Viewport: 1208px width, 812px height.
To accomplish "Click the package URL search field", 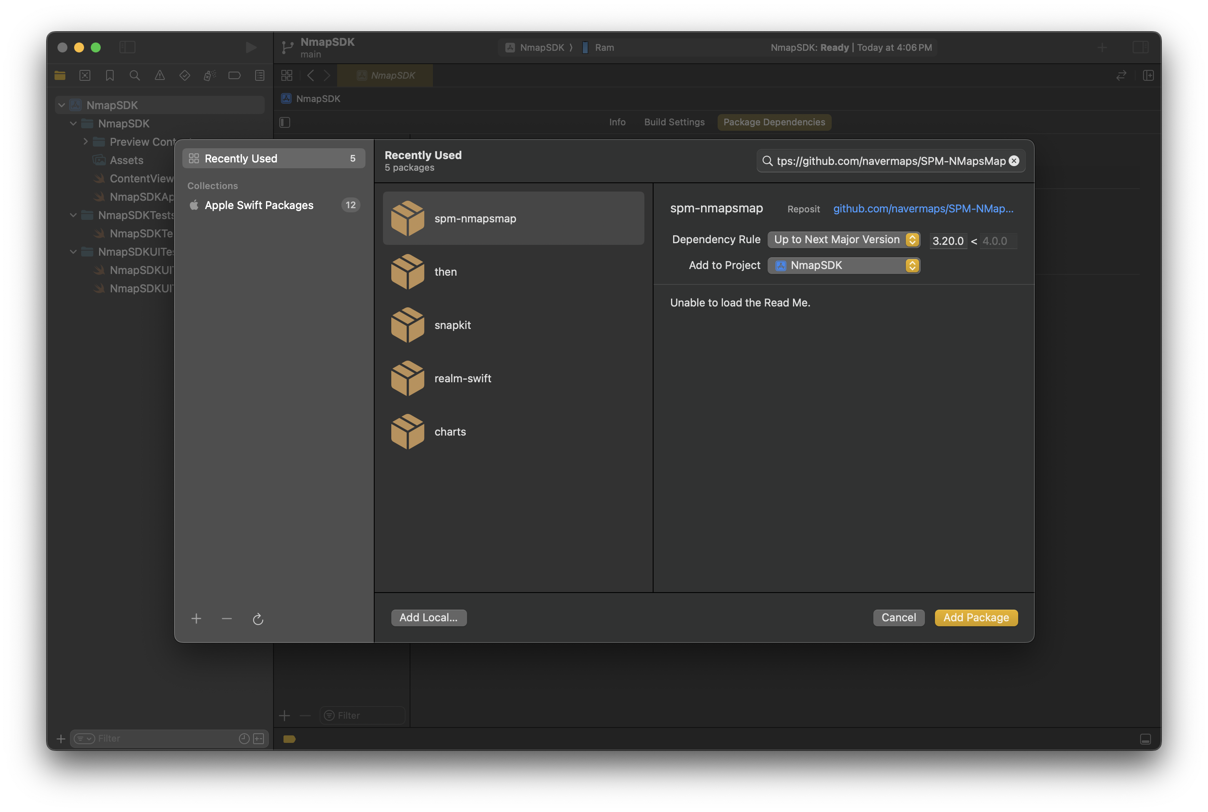I will pos(890,161).
